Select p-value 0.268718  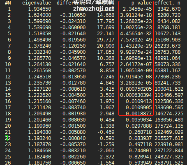(x=140, y=132)
